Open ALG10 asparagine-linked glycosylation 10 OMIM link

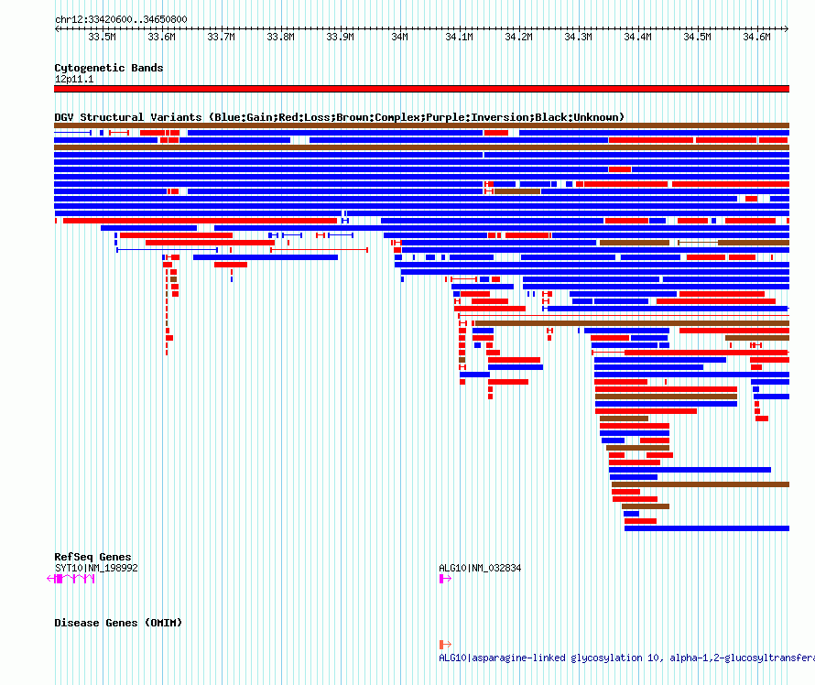[627, 658]
